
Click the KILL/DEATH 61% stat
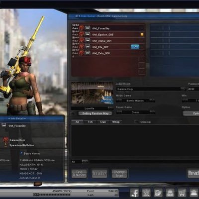click(x=31, y=165)
